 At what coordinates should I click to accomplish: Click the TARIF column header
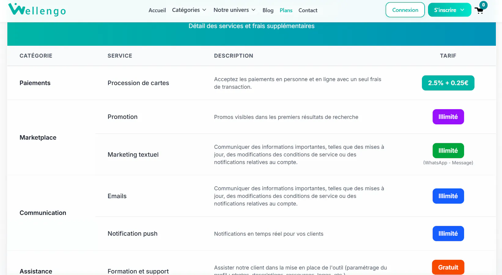pos(448,56)
